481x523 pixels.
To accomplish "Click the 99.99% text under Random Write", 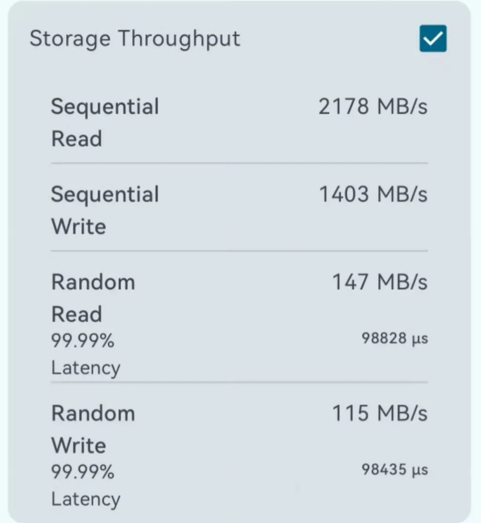I will (x=83, y=473).
